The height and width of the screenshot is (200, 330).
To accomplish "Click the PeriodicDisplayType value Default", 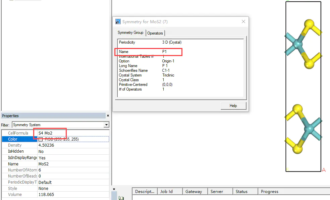I will 45,182.
